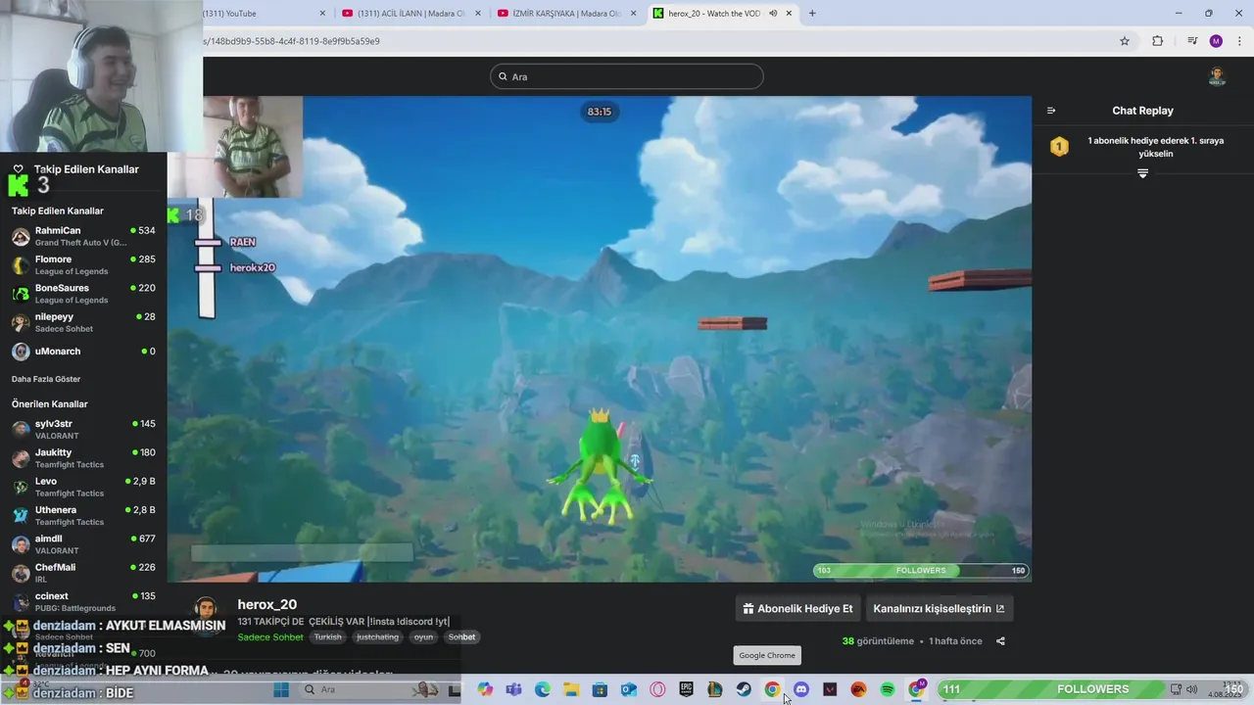Open the Kick user avatar menu
1254x705 pixels.
tap(1217, 76)
